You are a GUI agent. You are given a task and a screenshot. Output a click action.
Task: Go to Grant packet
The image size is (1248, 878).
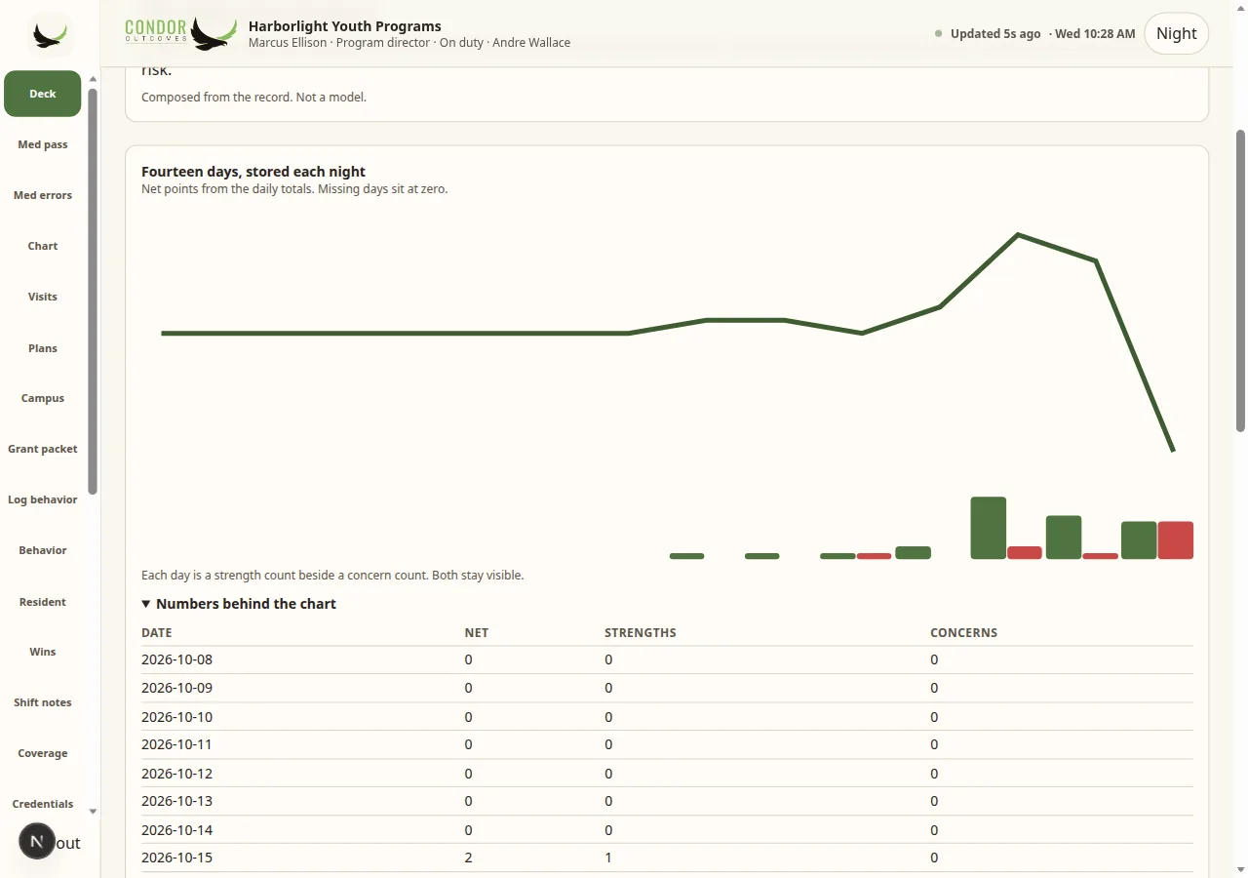tap(43, 449)
